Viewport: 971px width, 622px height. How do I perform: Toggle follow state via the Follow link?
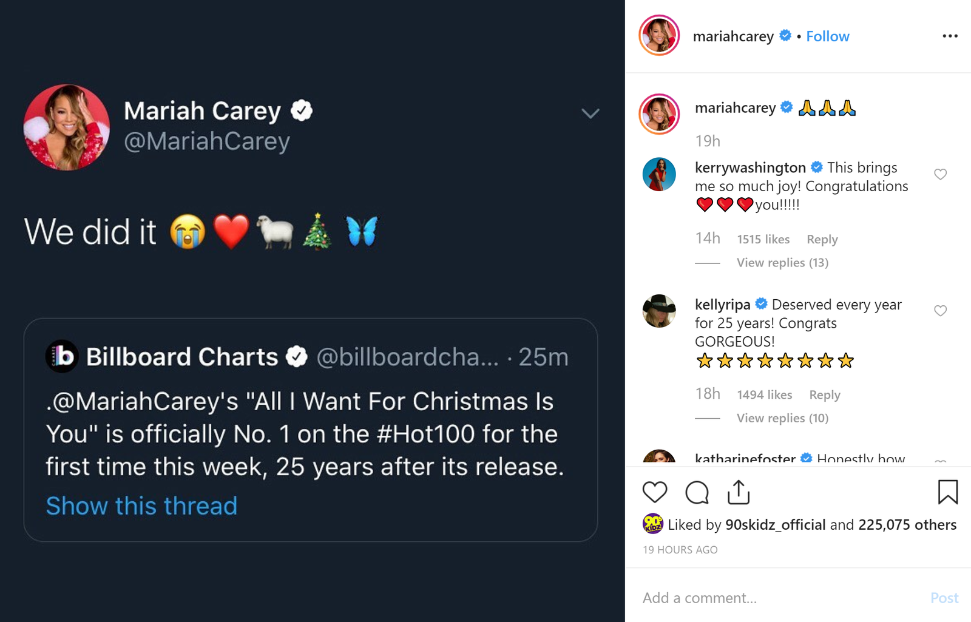point(828,36)
